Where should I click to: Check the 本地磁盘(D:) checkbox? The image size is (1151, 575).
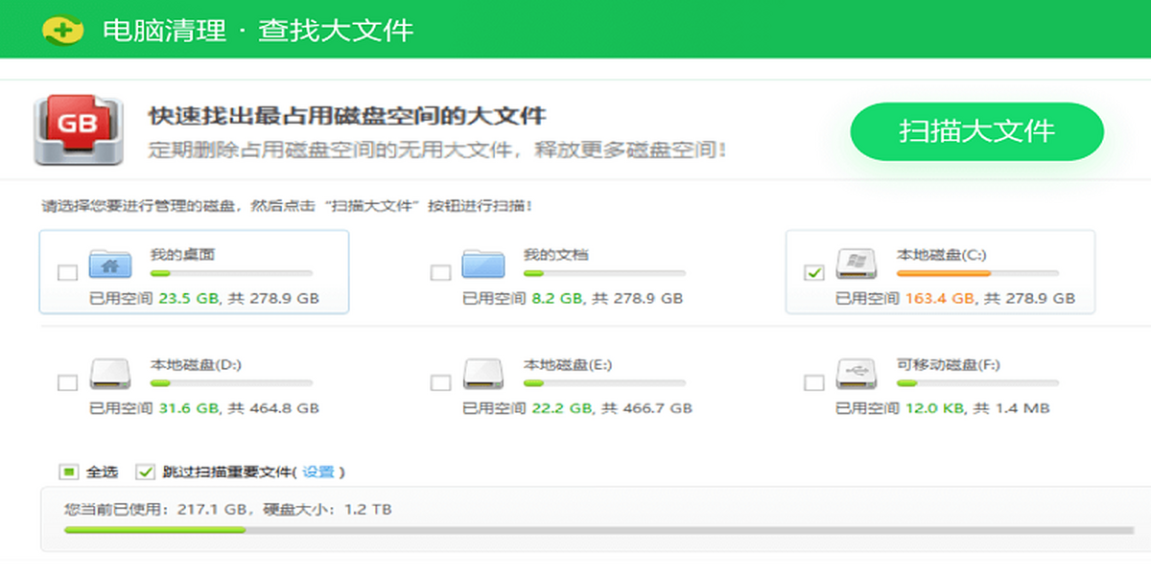pos(68,381)
